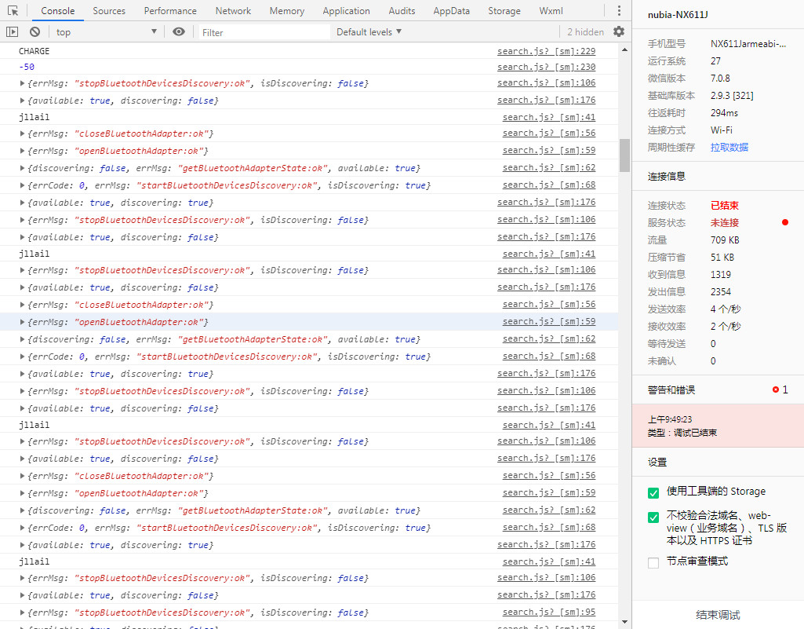804x629 pixels.
Task: Open console settings gear icon
Action: [619, 32]
